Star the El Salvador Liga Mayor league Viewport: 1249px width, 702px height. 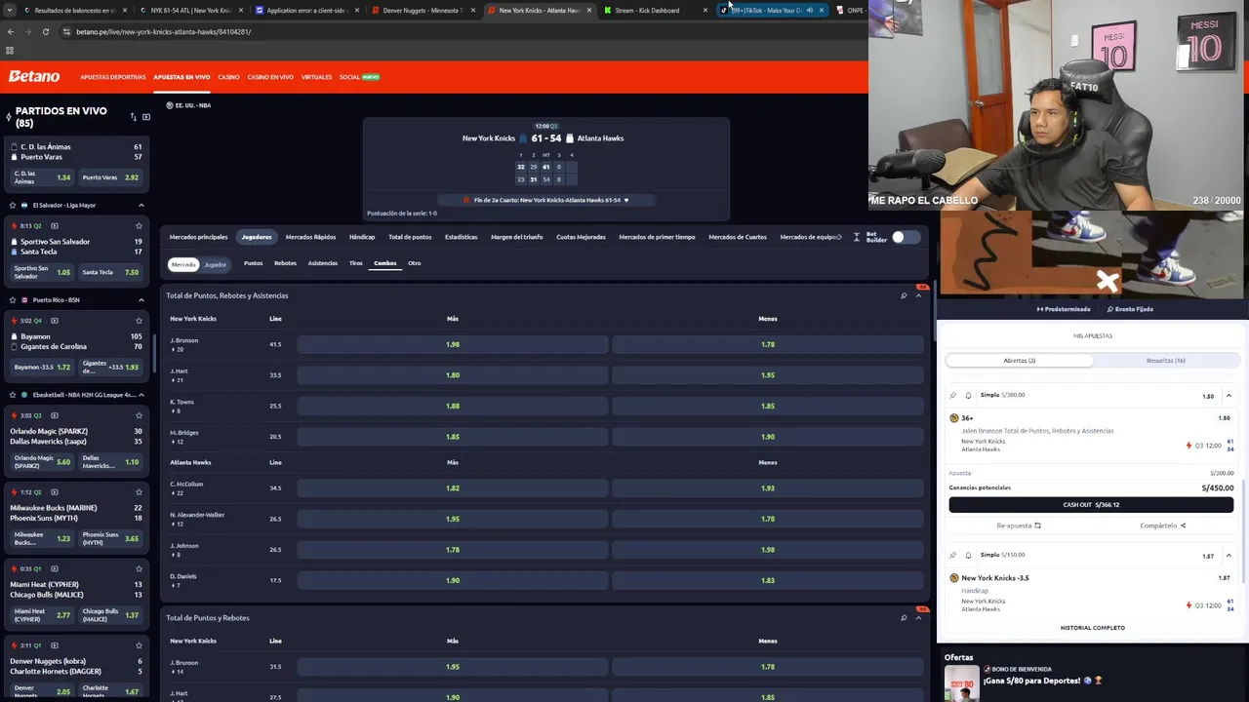(12, 206)
